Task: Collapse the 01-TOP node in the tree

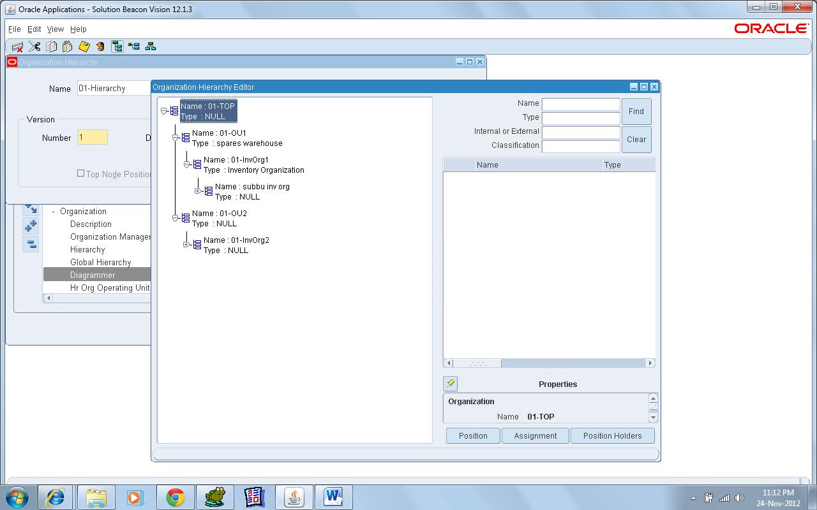Action: click(x=163, y=111)
